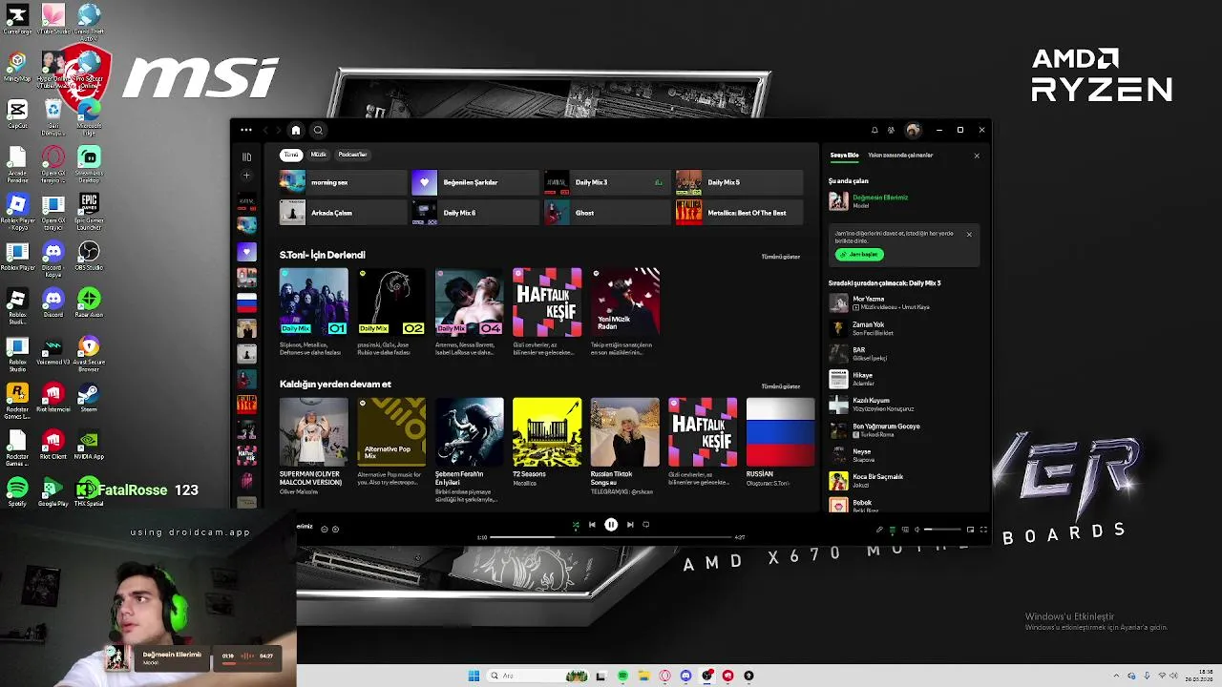The image size is (1222, 687).
Task: Play 'Hikaye' from the queue
Action: [902, 379]
